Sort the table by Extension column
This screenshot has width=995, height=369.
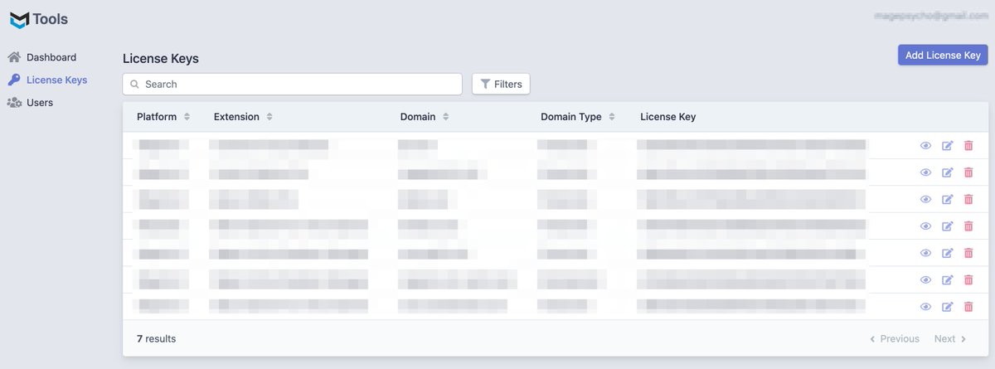[x=243, y=117]
